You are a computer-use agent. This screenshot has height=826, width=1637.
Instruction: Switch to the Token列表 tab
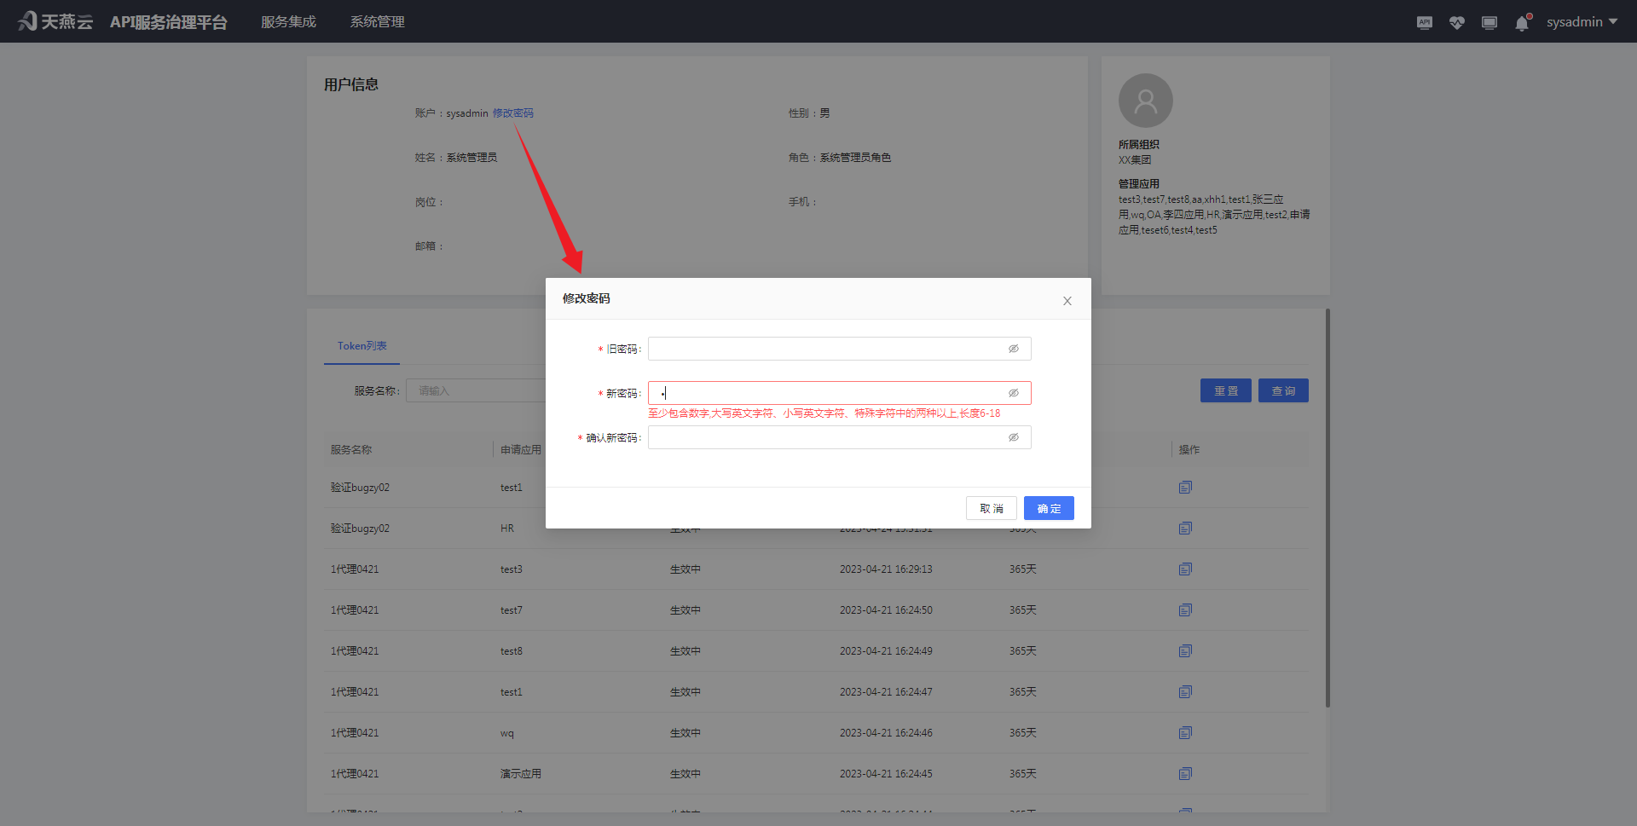point(362,346)
